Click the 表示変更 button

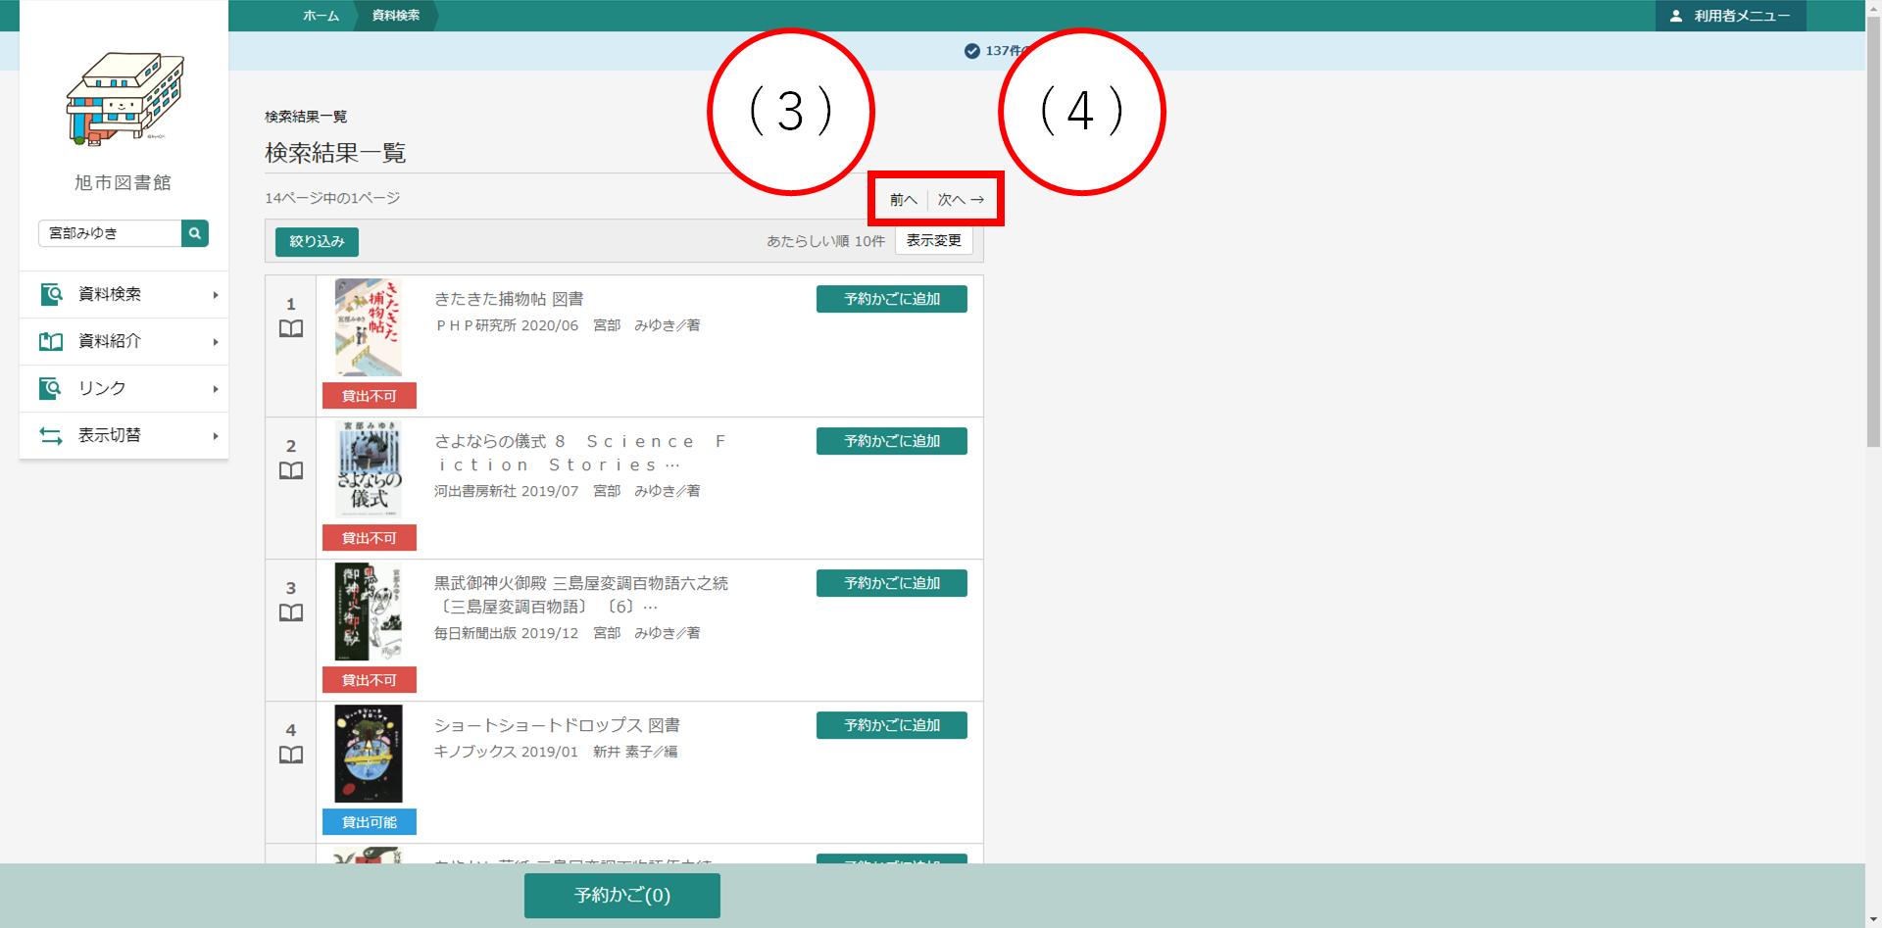coord(933,240)
